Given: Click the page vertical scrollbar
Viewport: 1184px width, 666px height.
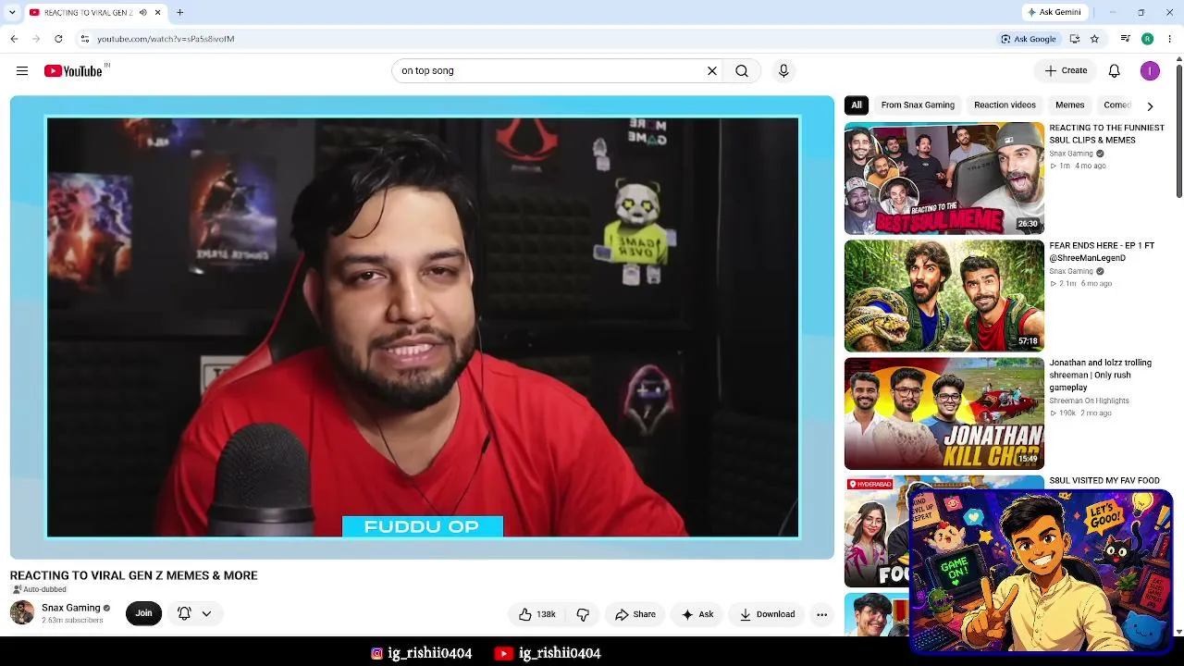Looking at the screenshot, I should tap(1178, 129).
